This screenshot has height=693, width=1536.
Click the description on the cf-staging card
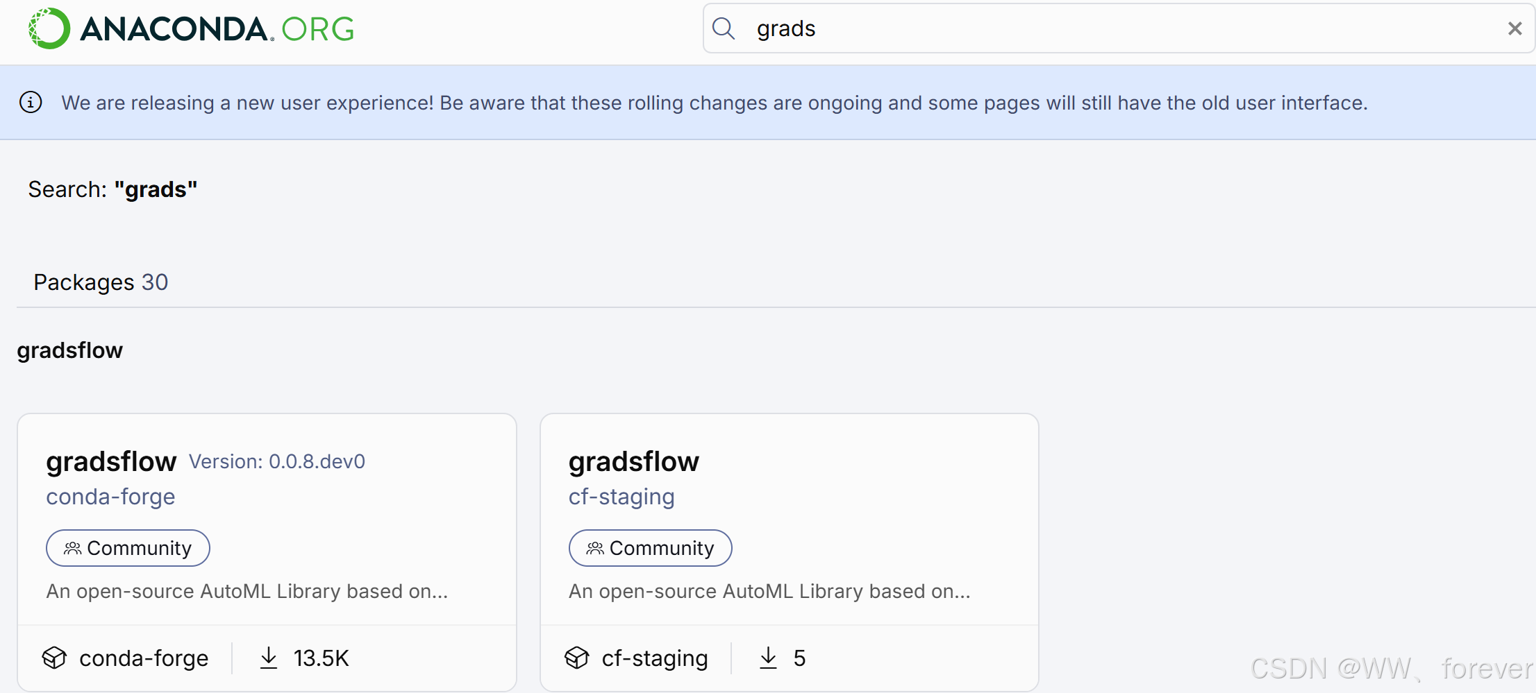(x=769, y=591)
